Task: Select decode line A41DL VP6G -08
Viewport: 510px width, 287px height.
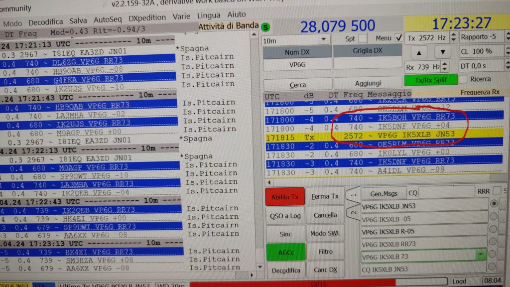Action: [x=384, y=171]
